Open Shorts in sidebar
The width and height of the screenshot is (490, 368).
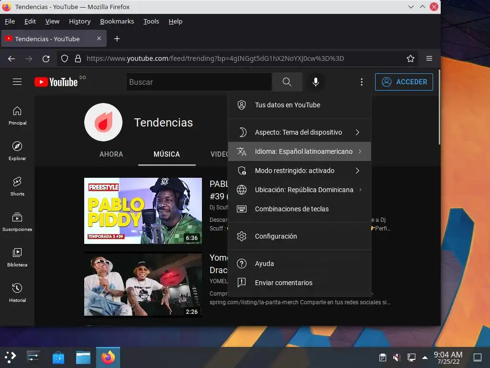(17, 186)
